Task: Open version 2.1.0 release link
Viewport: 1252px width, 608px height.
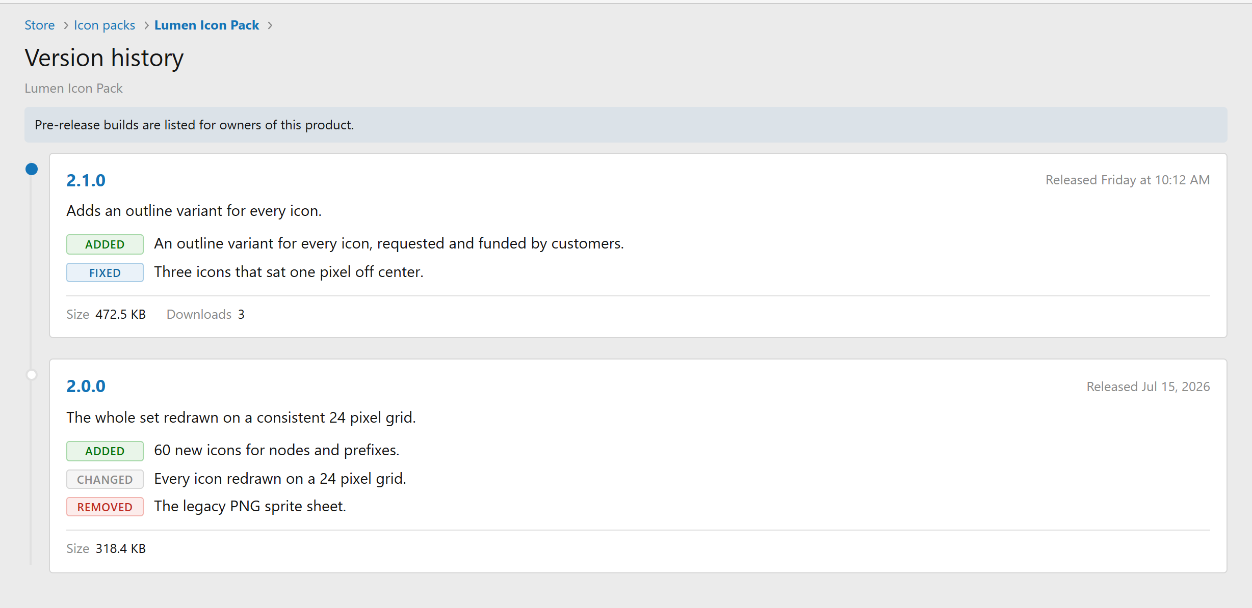Action: tap(86, 180)
